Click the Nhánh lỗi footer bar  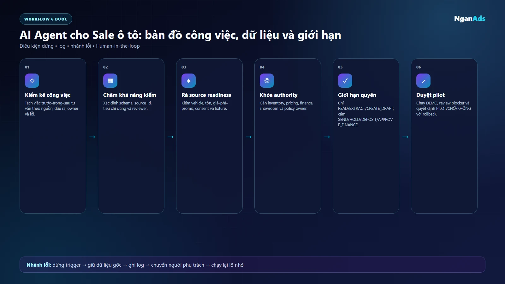tap(252, 265)
